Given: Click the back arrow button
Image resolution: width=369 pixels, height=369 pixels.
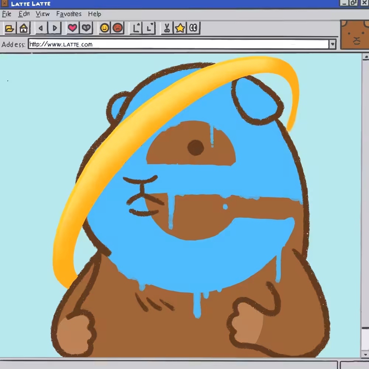Looking at the screenshot, I should tap(41, 28).
